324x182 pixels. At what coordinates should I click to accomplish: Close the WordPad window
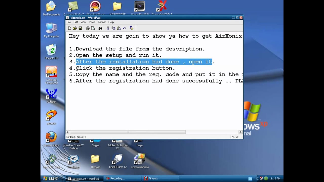click(241, 18)
